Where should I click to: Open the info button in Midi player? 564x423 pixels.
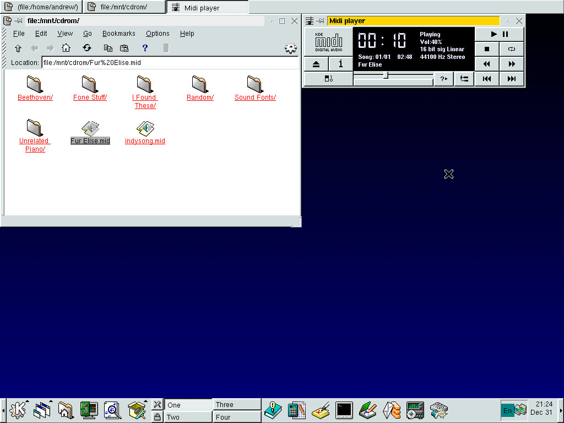[340, 64]
